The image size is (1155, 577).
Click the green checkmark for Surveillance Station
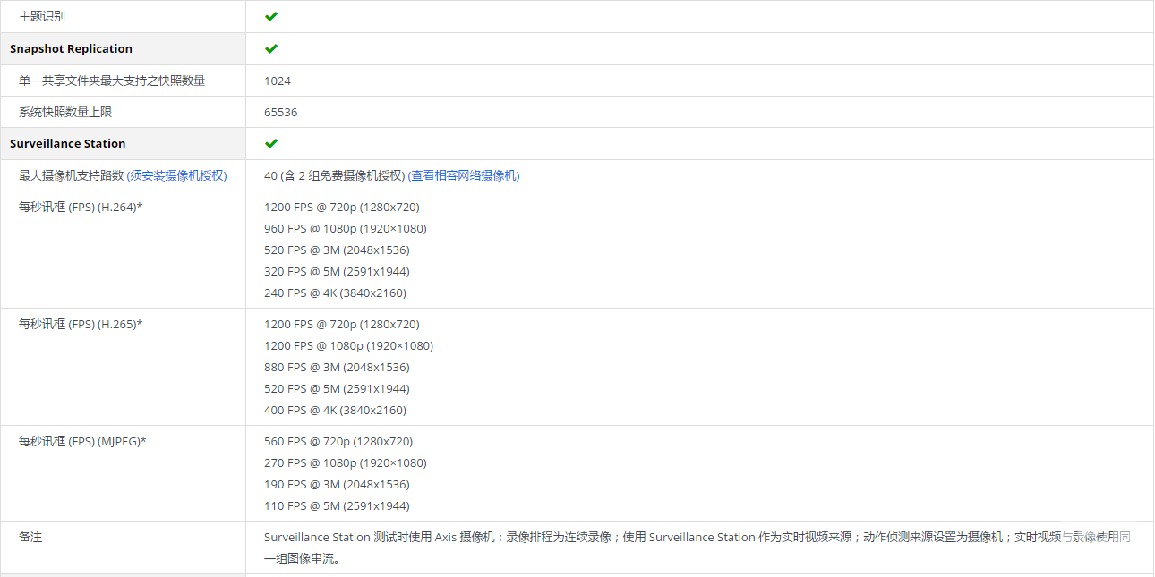tap(271, 143)
